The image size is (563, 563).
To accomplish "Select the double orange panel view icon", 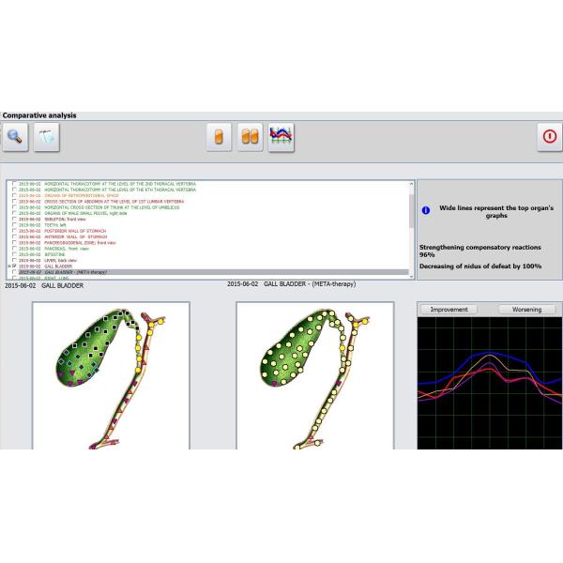I will click(x=250, y=136).
